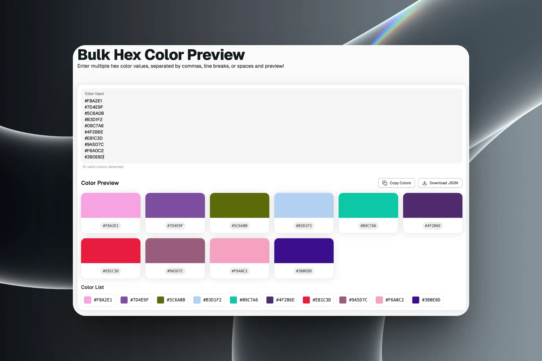Click the #09C7A6 chip in Color List
The width and height of the screenshot is (542, 361).
(244, 300)
